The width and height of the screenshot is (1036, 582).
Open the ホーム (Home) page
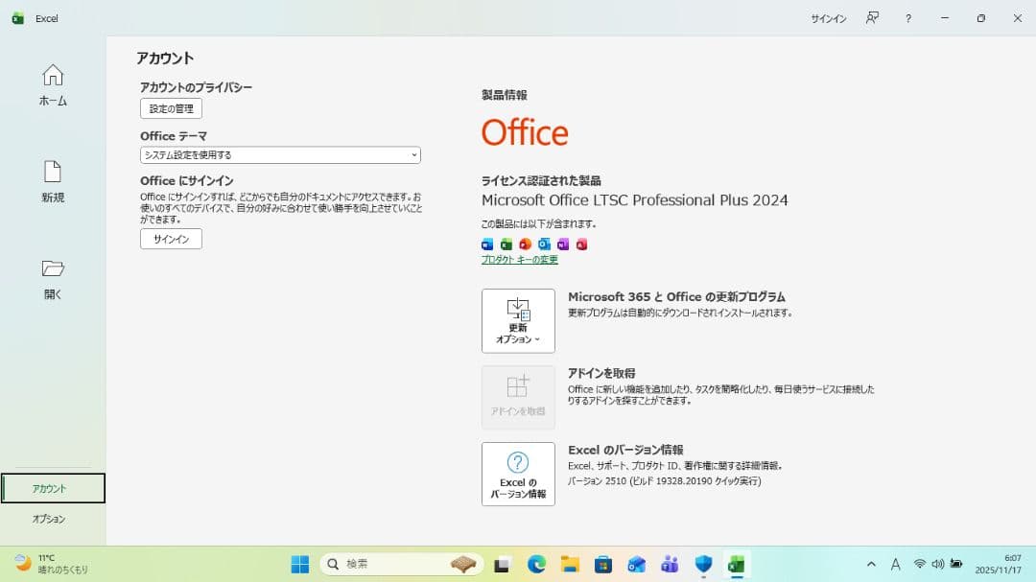(53, 85)
